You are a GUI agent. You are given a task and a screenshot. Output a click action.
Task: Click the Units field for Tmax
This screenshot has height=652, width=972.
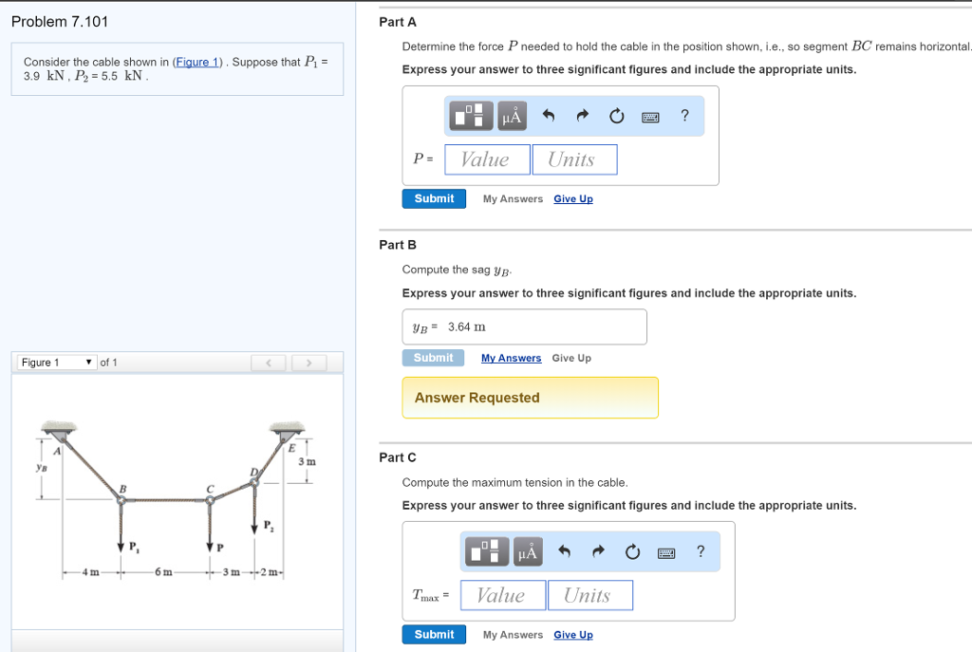(x=589, y=595)
